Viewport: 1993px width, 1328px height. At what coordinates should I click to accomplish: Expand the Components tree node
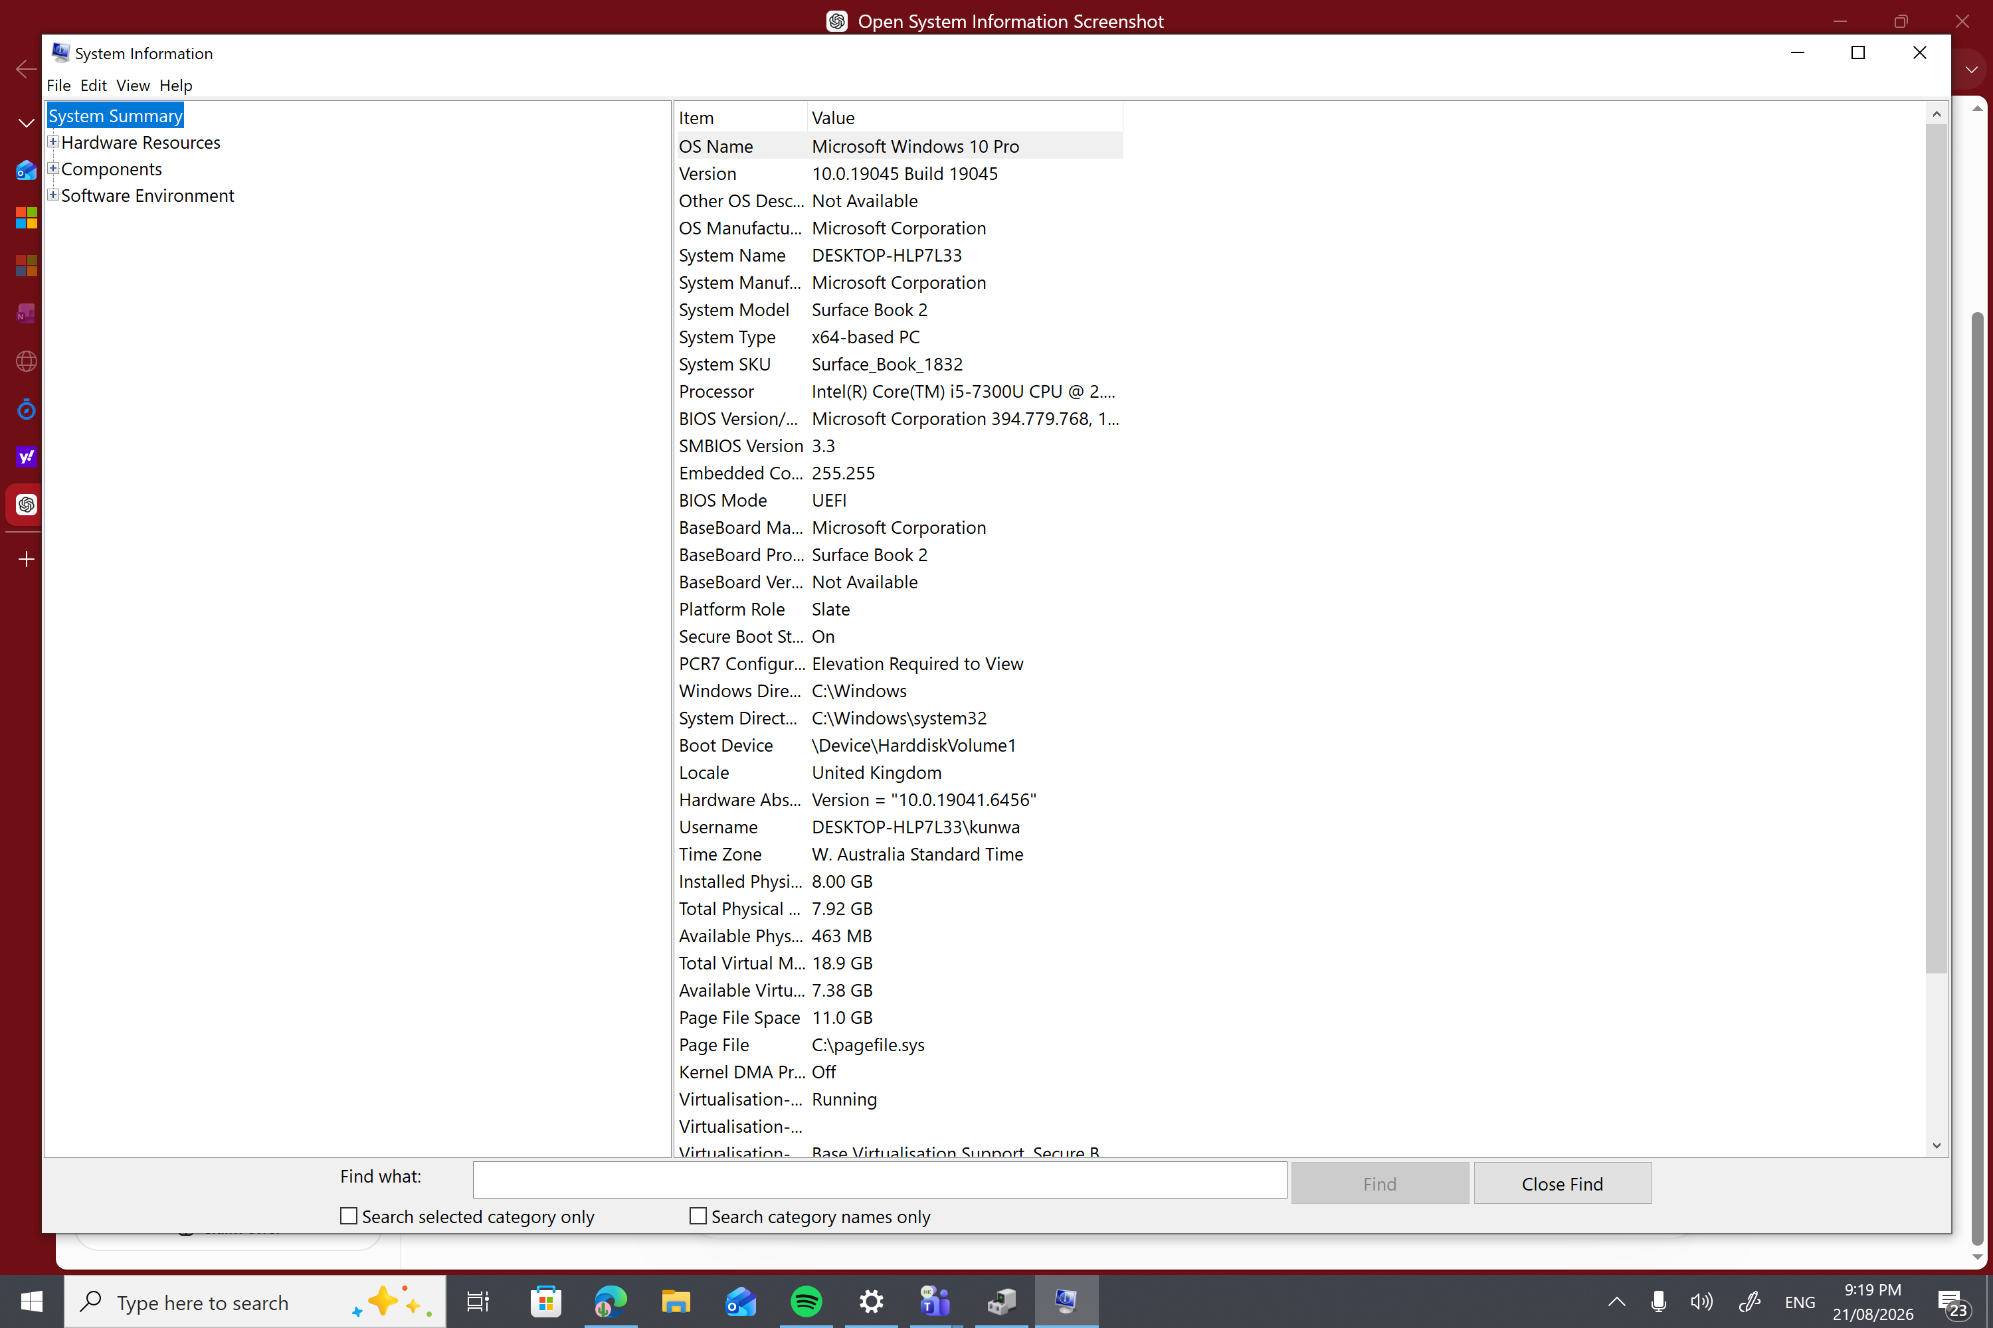pyautogui.click(x=52, y=168)
